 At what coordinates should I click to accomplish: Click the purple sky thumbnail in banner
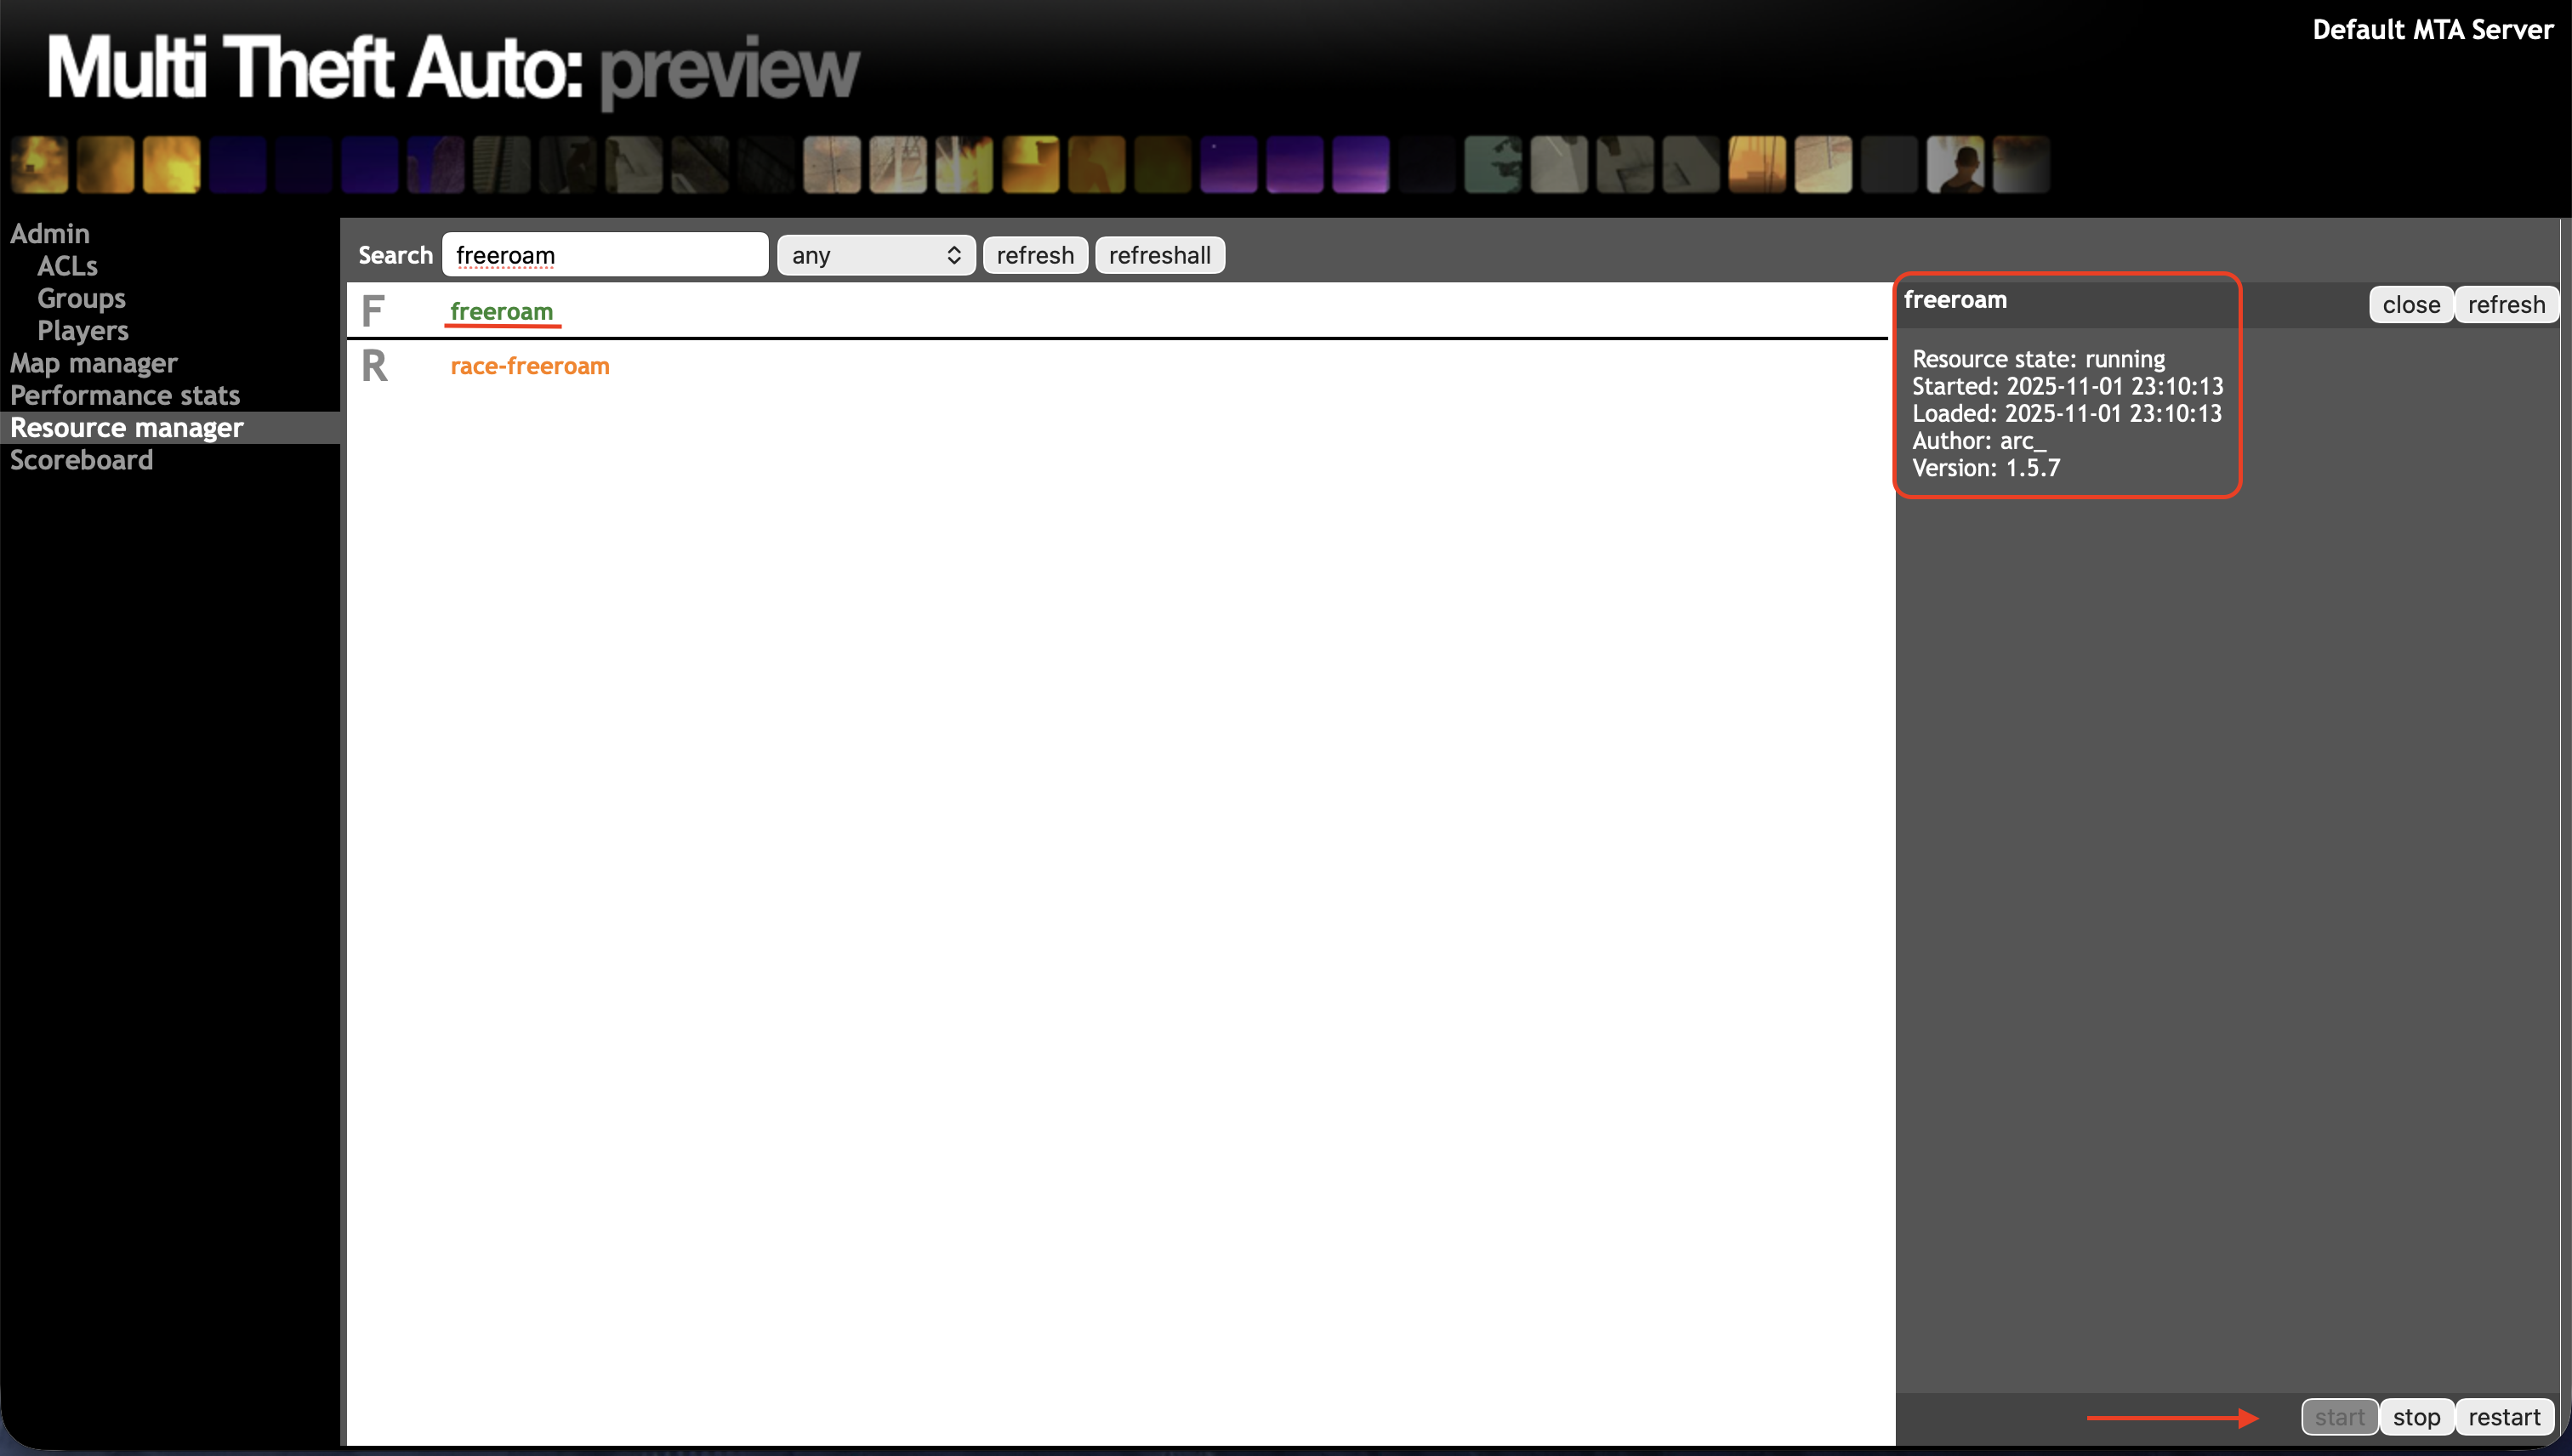point(1360,164)
